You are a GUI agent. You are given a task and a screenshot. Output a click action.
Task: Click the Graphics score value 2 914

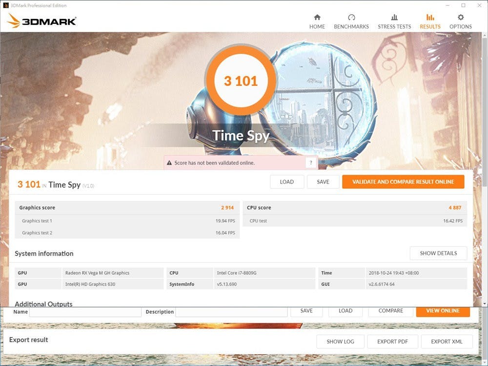point(227,207)
